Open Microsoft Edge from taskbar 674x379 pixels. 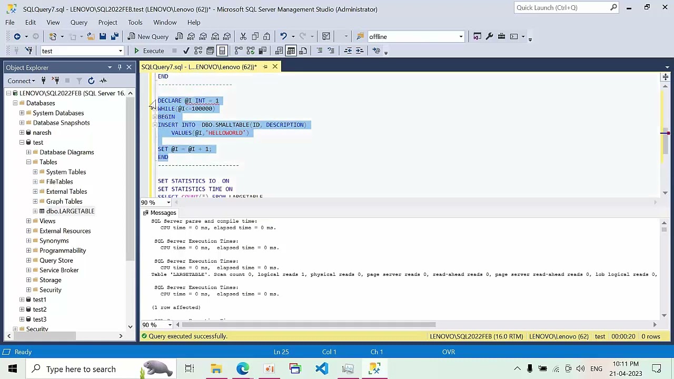click(x=242, y=369)
